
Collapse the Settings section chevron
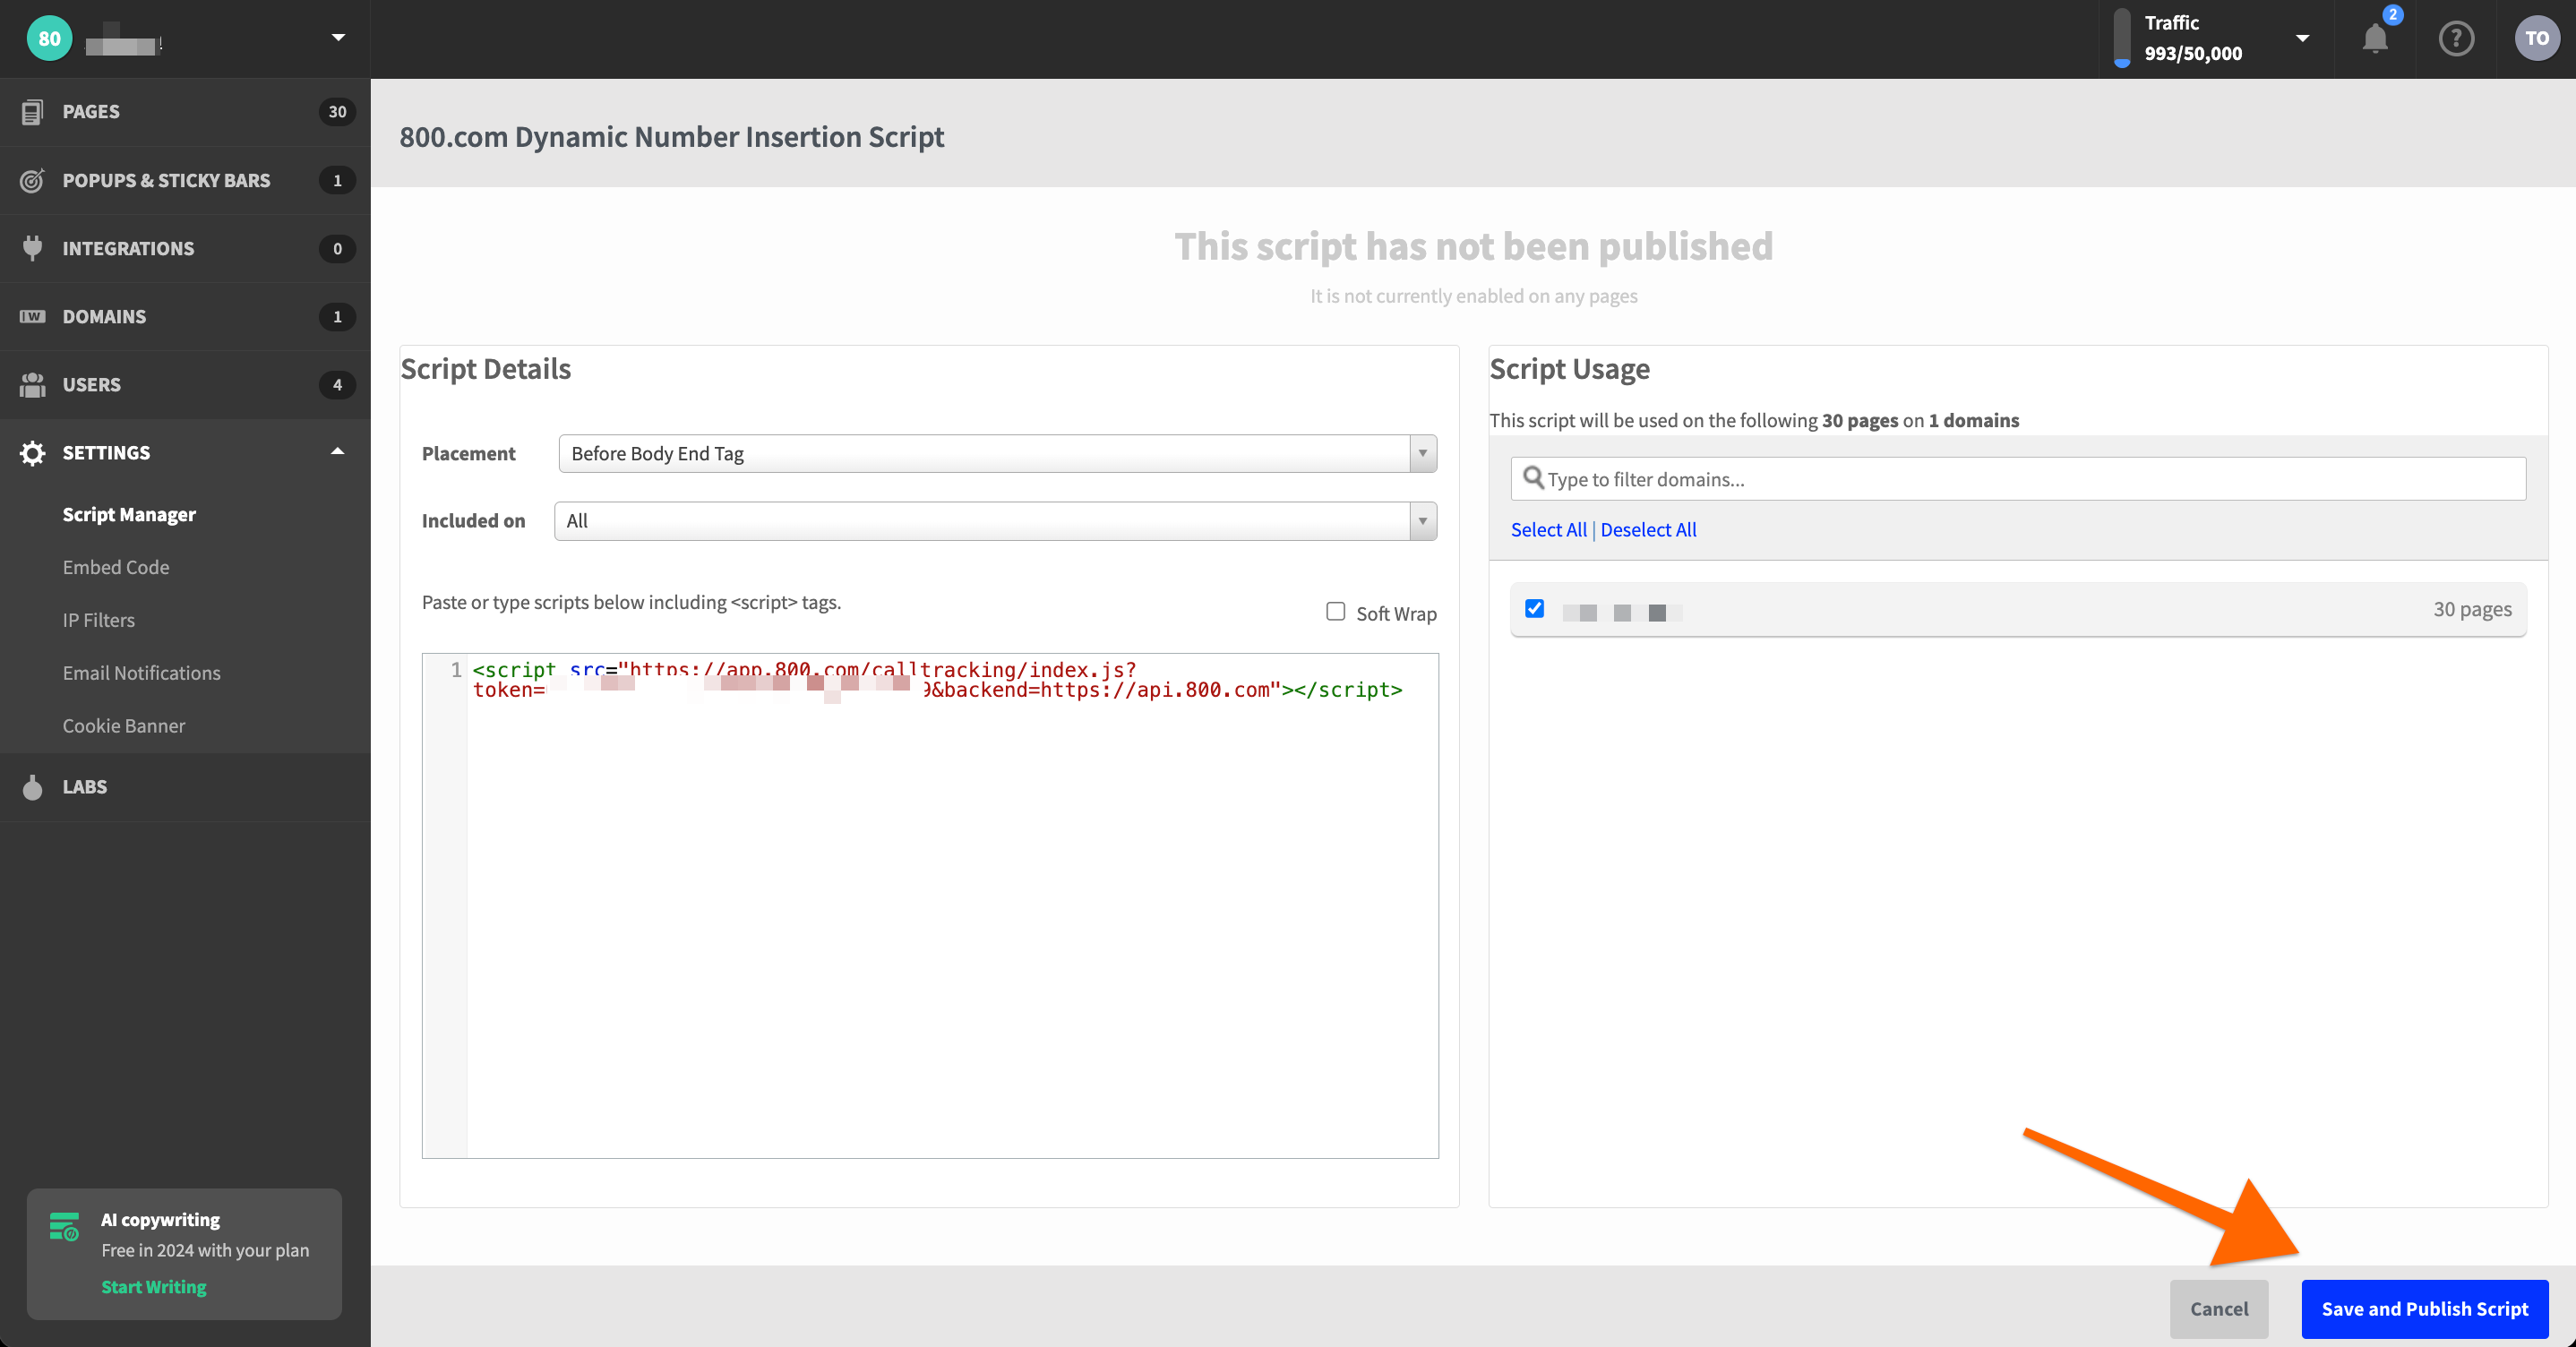[x=338, y=451]
